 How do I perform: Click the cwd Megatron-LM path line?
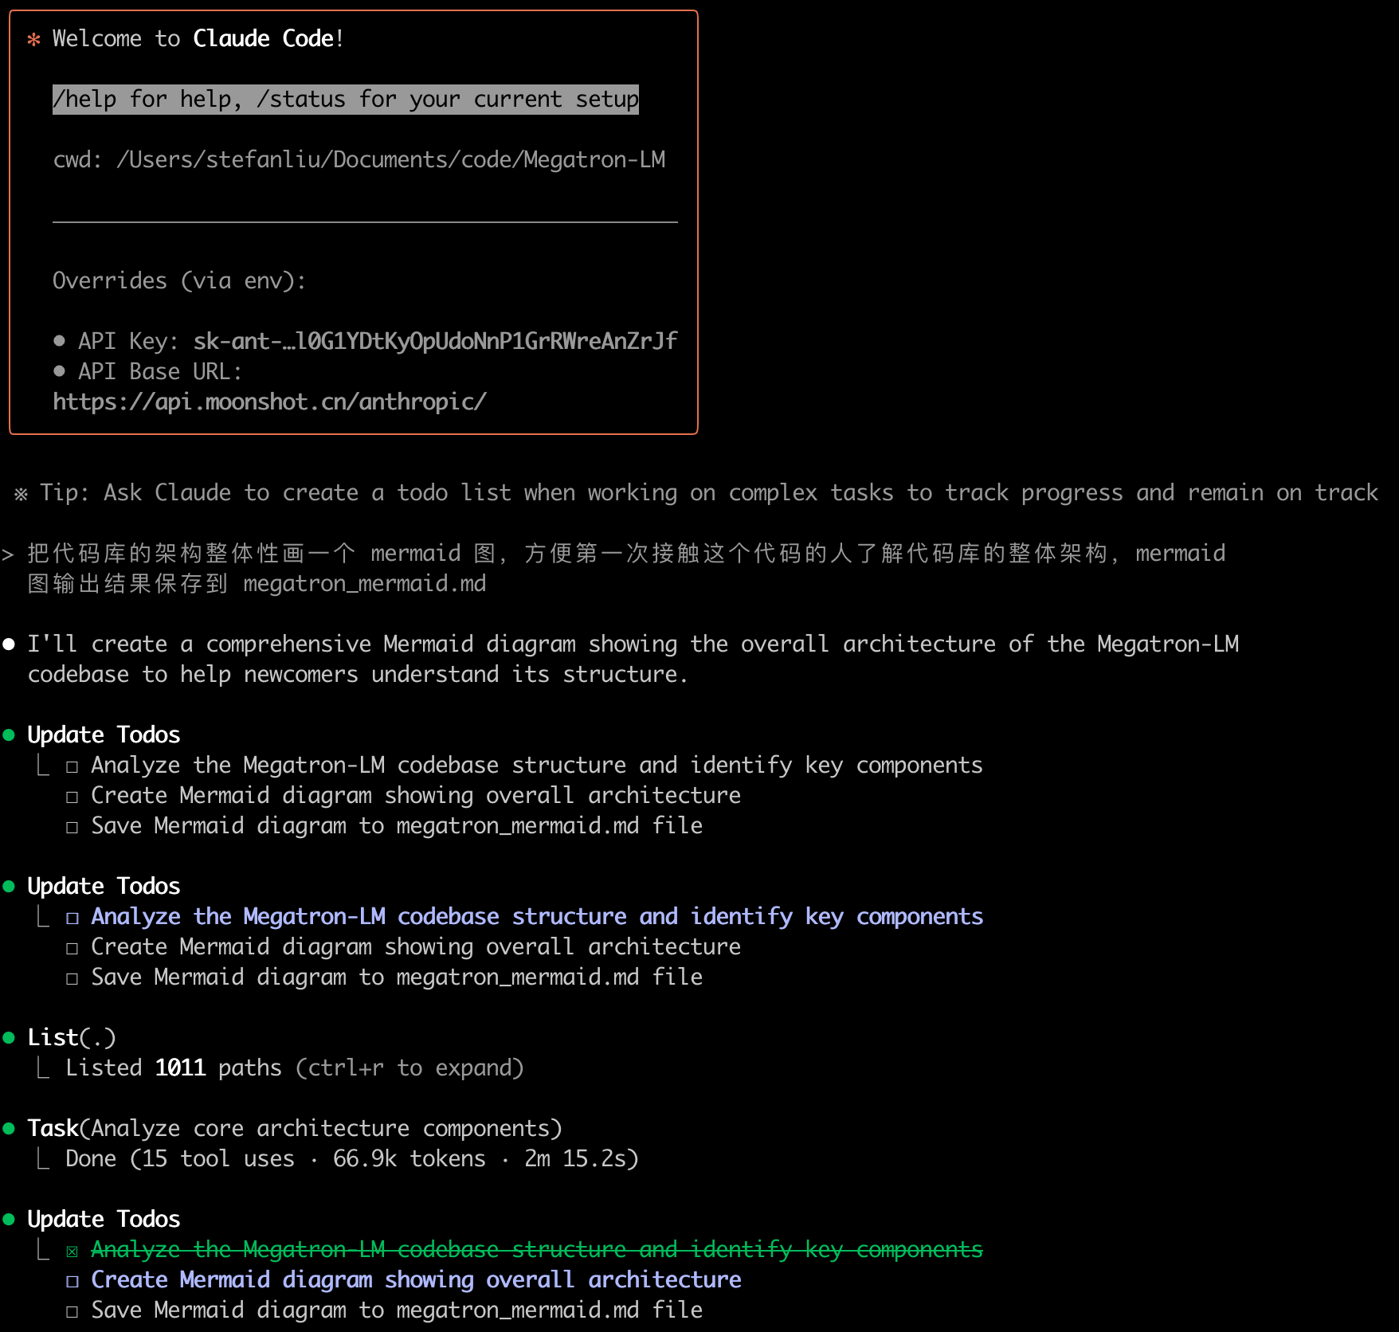pos(359,159)
